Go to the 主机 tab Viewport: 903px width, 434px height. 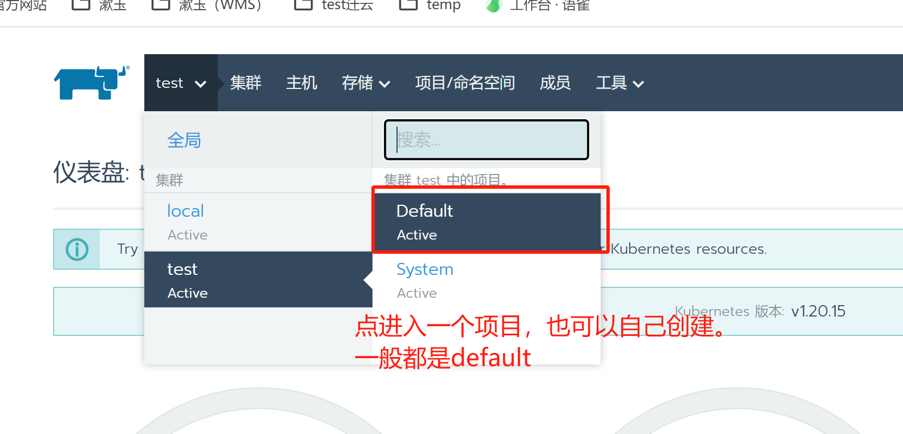pos(302,83)
